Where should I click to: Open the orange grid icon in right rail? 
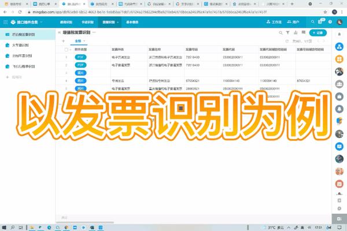(x=339, y=59)
